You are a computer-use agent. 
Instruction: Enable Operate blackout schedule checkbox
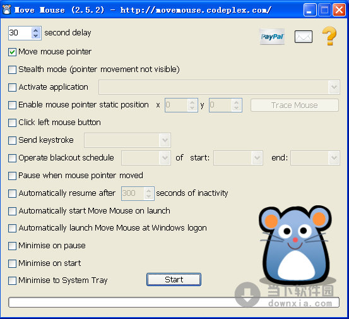coord(12,158)
